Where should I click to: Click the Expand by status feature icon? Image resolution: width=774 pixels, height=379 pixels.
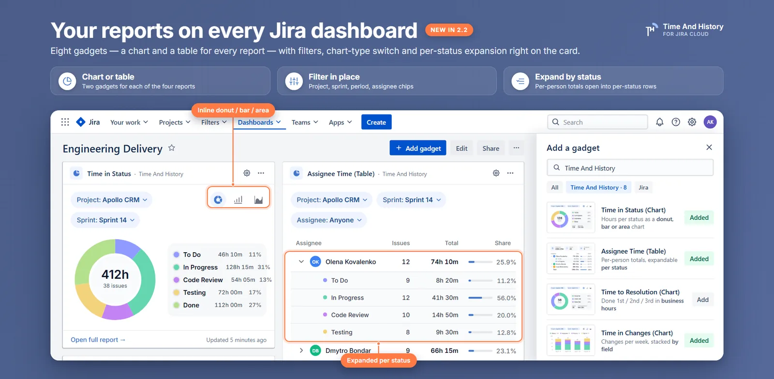(x=521, y=81)
